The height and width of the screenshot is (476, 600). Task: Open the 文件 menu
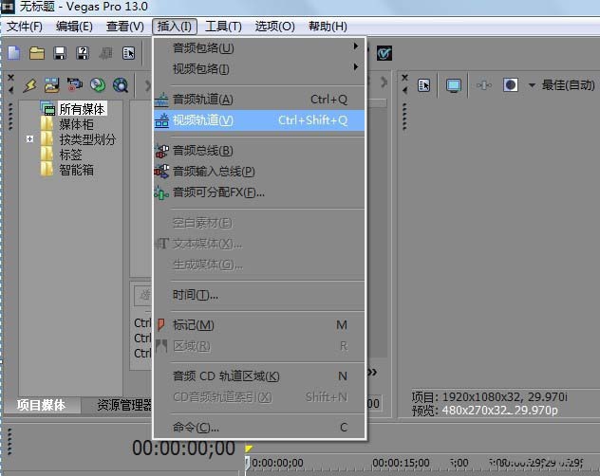[x=25, y=27]
